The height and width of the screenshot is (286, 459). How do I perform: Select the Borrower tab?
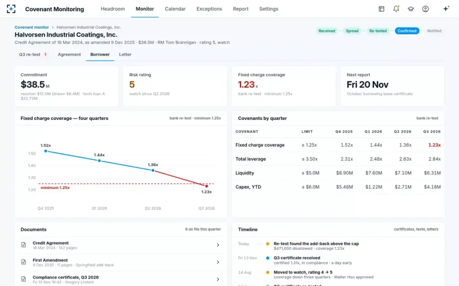100,55
